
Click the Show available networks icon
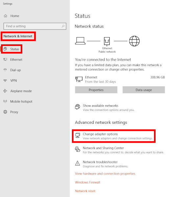point(77,107)
